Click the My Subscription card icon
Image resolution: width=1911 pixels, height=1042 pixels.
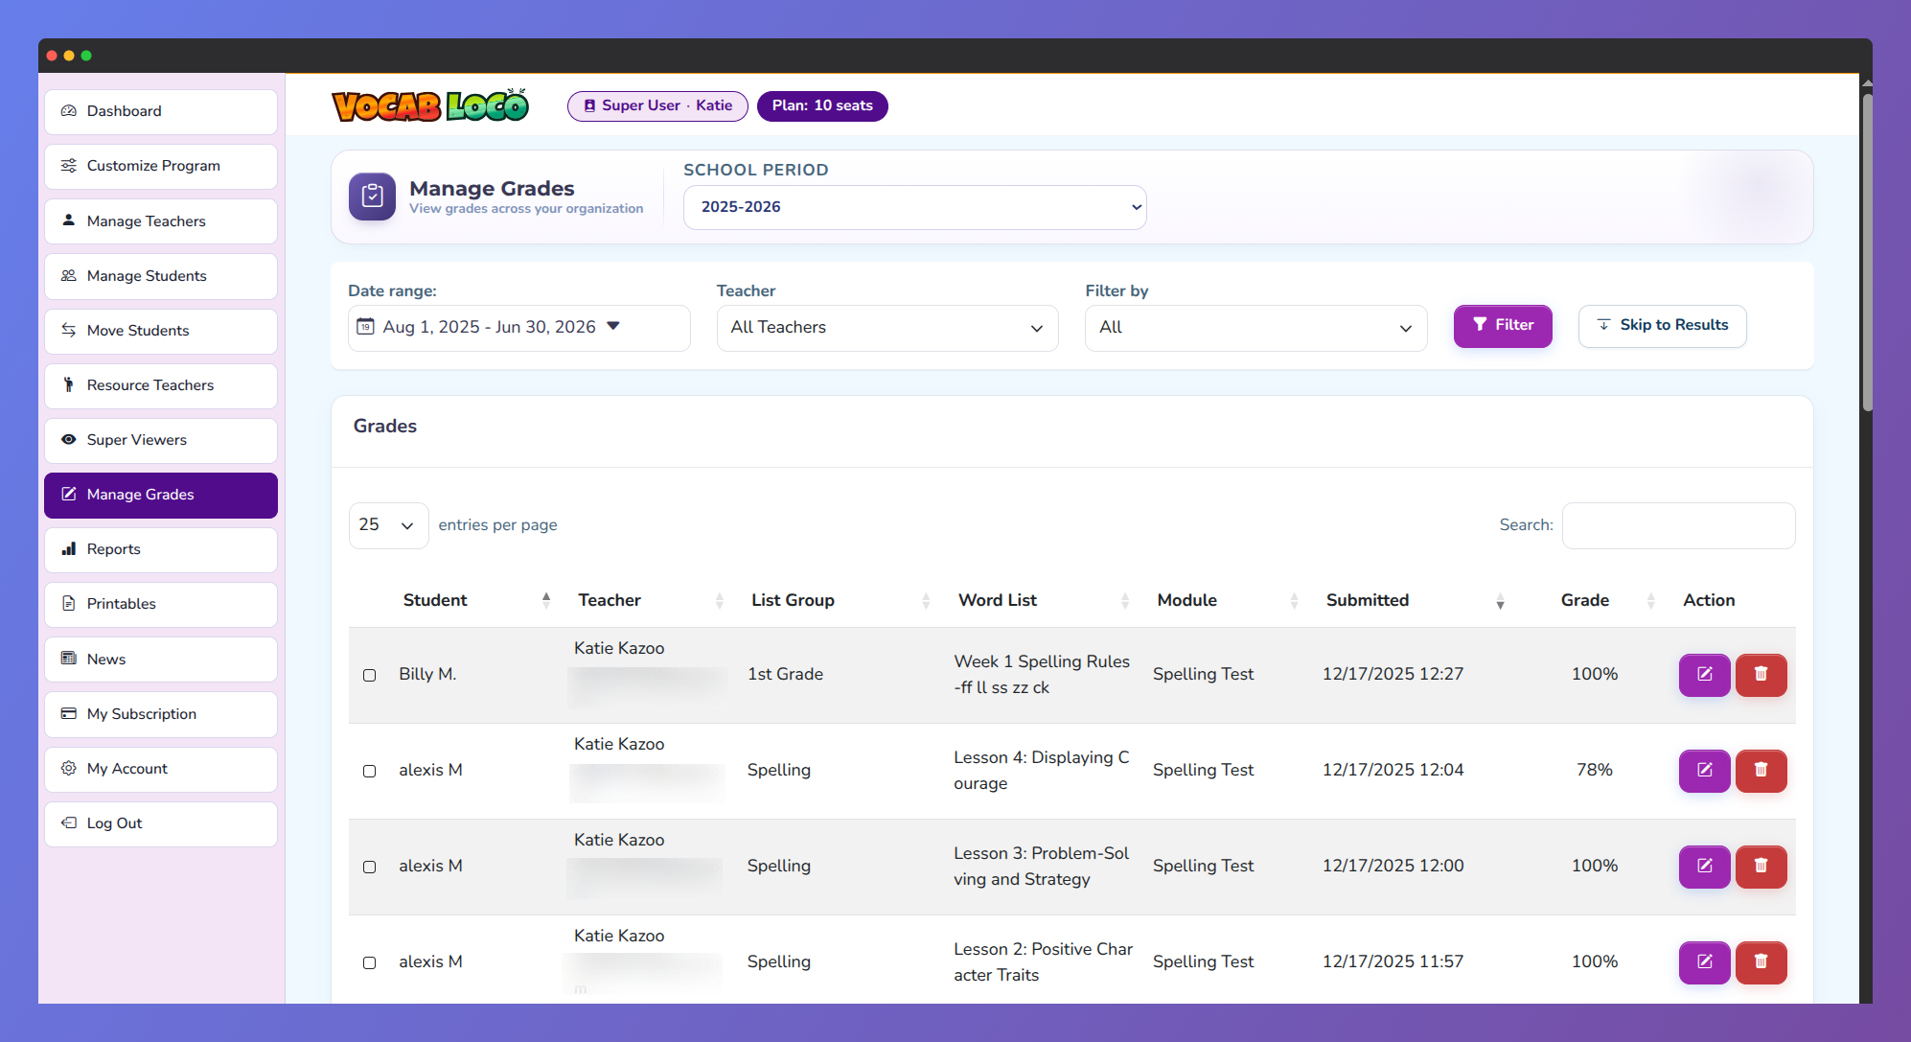[x=69, y=714]
